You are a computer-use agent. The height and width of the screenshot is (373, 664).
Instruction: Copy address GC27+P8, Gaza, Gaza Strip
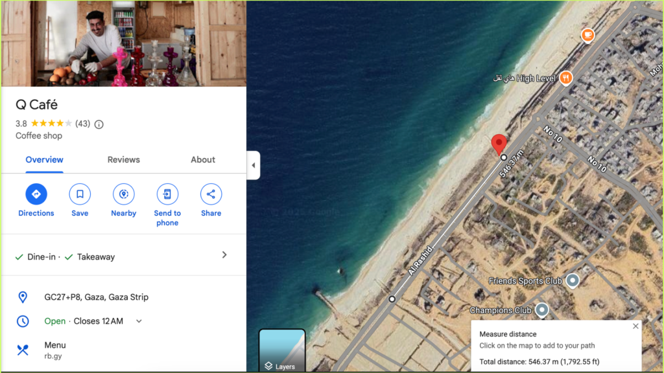(x=96, y=297)
